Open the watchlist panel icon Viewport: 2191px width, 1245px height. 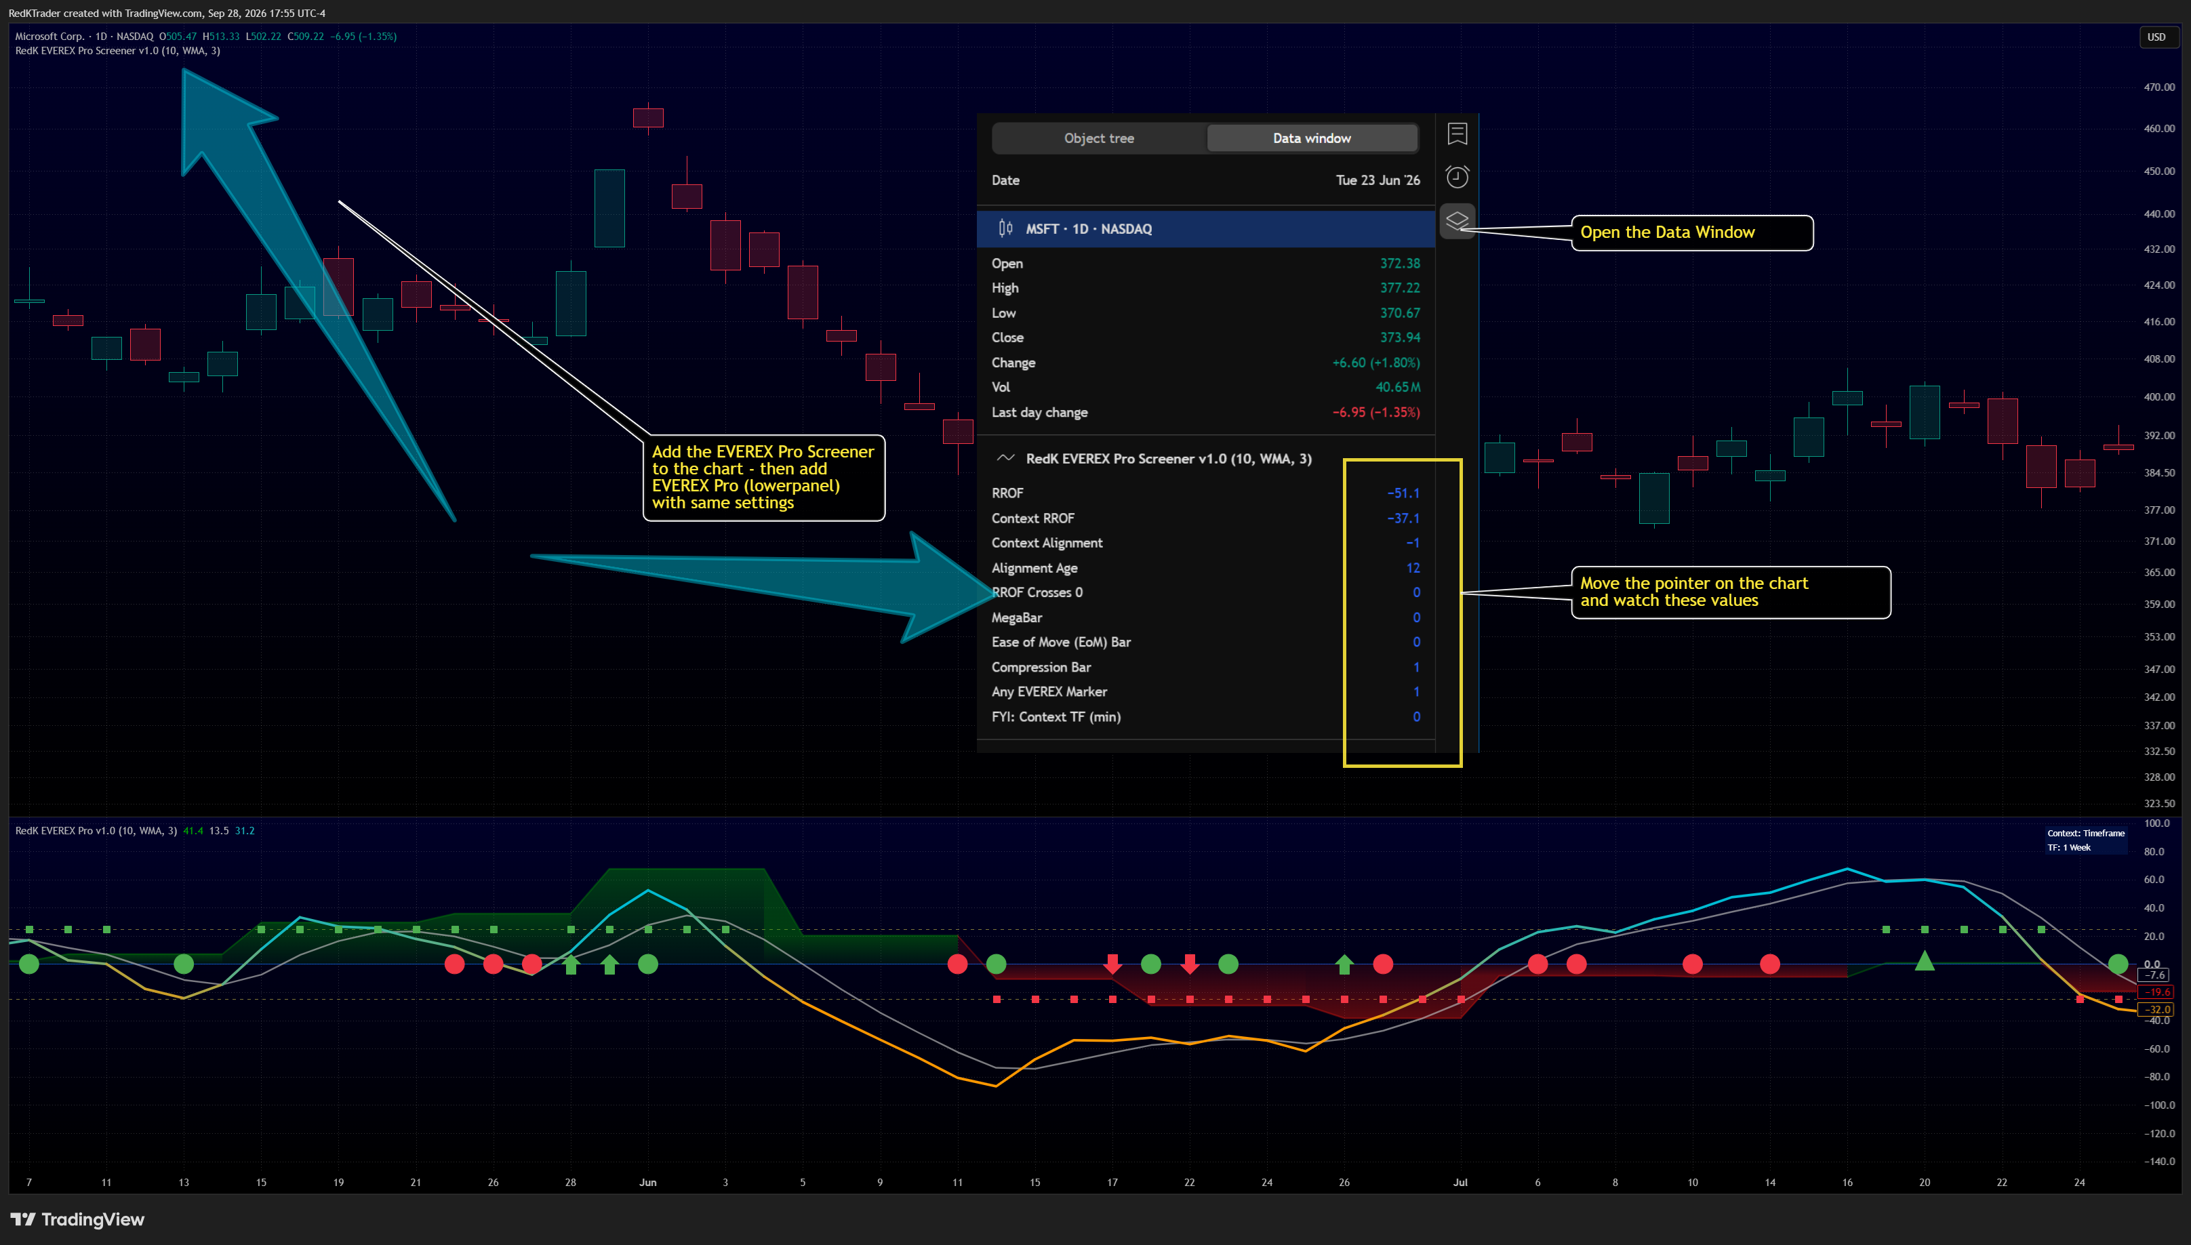coord(1458,134)
